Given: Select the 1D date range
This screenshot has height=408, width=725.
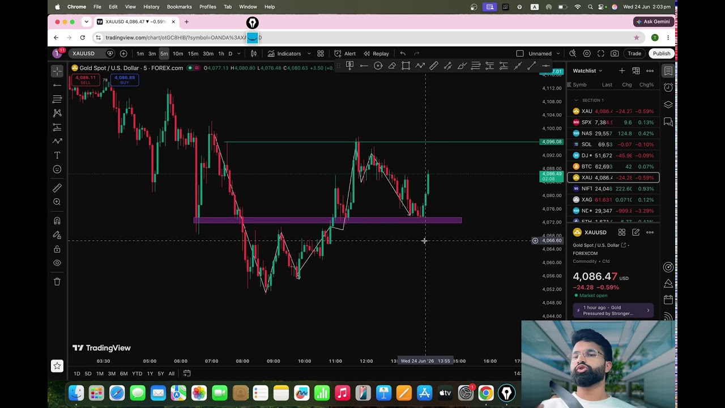Looking at the screenshot, I should (77, 373).
